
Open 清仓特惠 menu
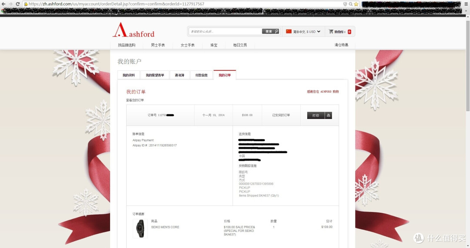(342, 45)
